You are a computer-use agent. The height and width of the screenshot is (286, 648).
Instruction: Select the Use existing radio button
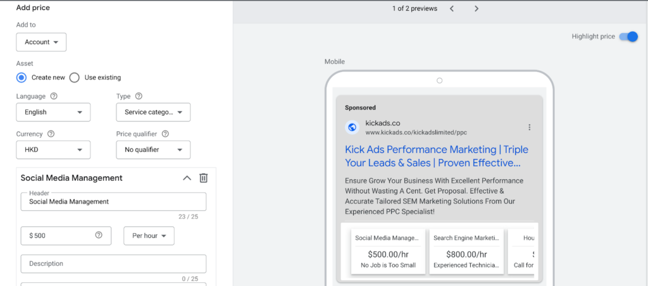pos(75,78)
